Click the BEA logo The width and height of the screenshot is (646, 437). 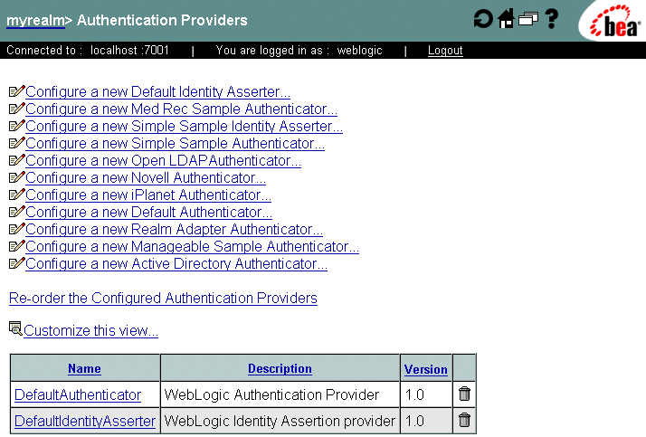click(x=614, y=23)
